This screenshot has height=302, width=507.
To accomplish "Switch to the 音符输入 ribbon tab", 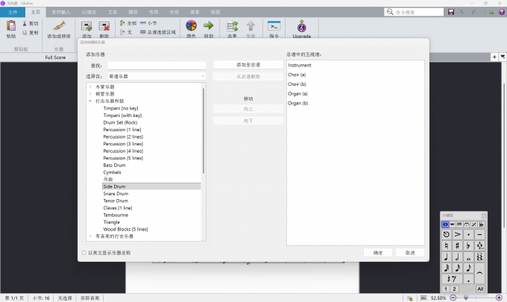I will 61,12.
